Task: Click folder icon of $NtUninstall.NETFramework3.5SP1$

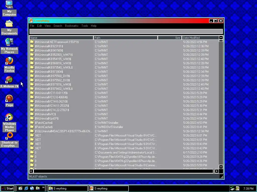Action: click(32, 42)
